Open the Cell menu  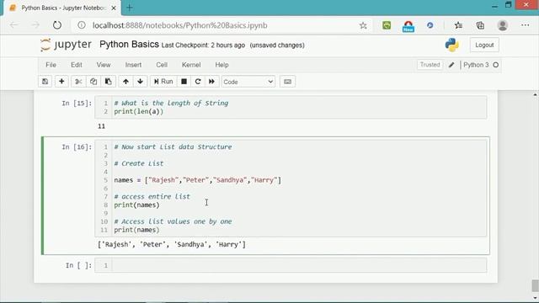click(162, 65)
